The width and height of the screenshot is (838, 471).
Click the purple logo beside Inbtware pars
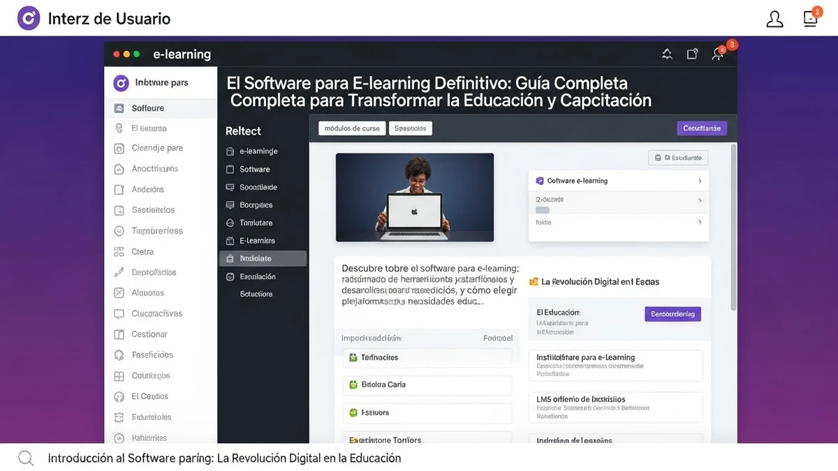click(121, 83)
